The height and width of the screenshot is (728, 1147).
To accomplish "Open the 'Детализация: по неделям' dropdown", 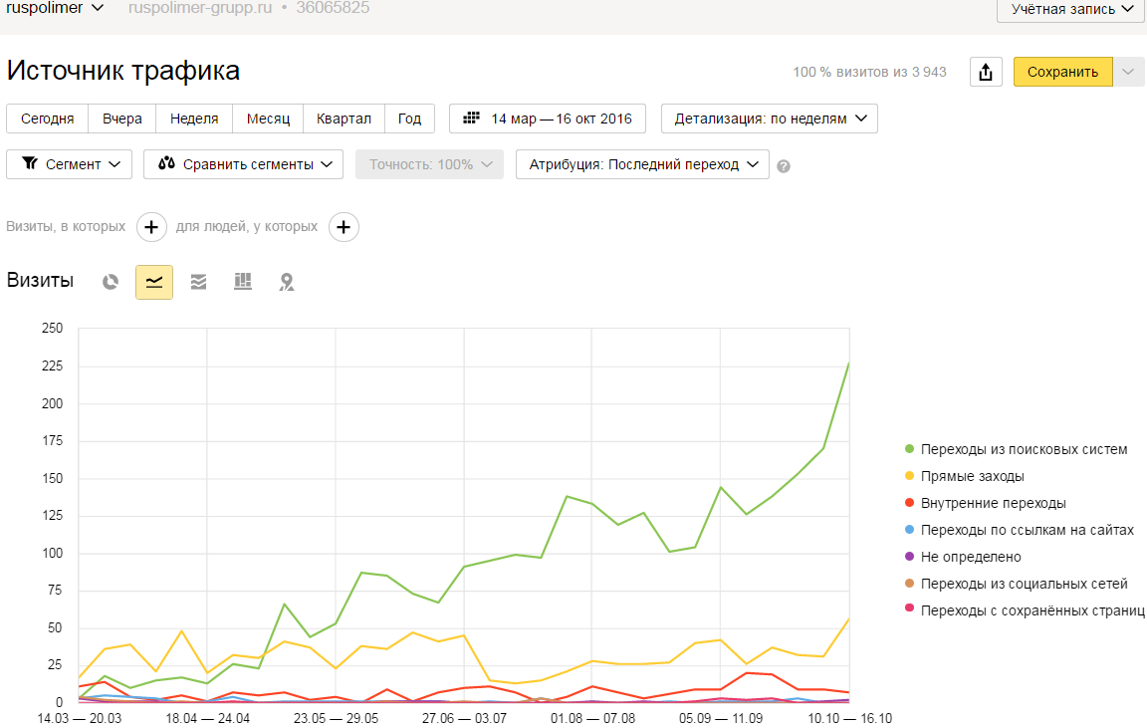I will click(769, 119).
